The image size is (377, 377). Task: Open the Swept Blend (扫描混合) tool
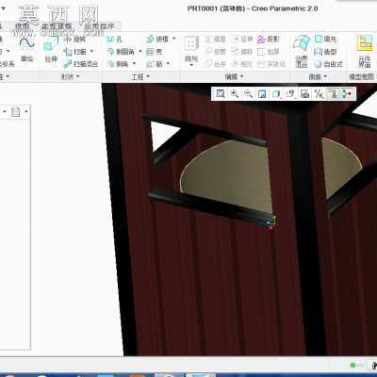(x=81, y=64)
